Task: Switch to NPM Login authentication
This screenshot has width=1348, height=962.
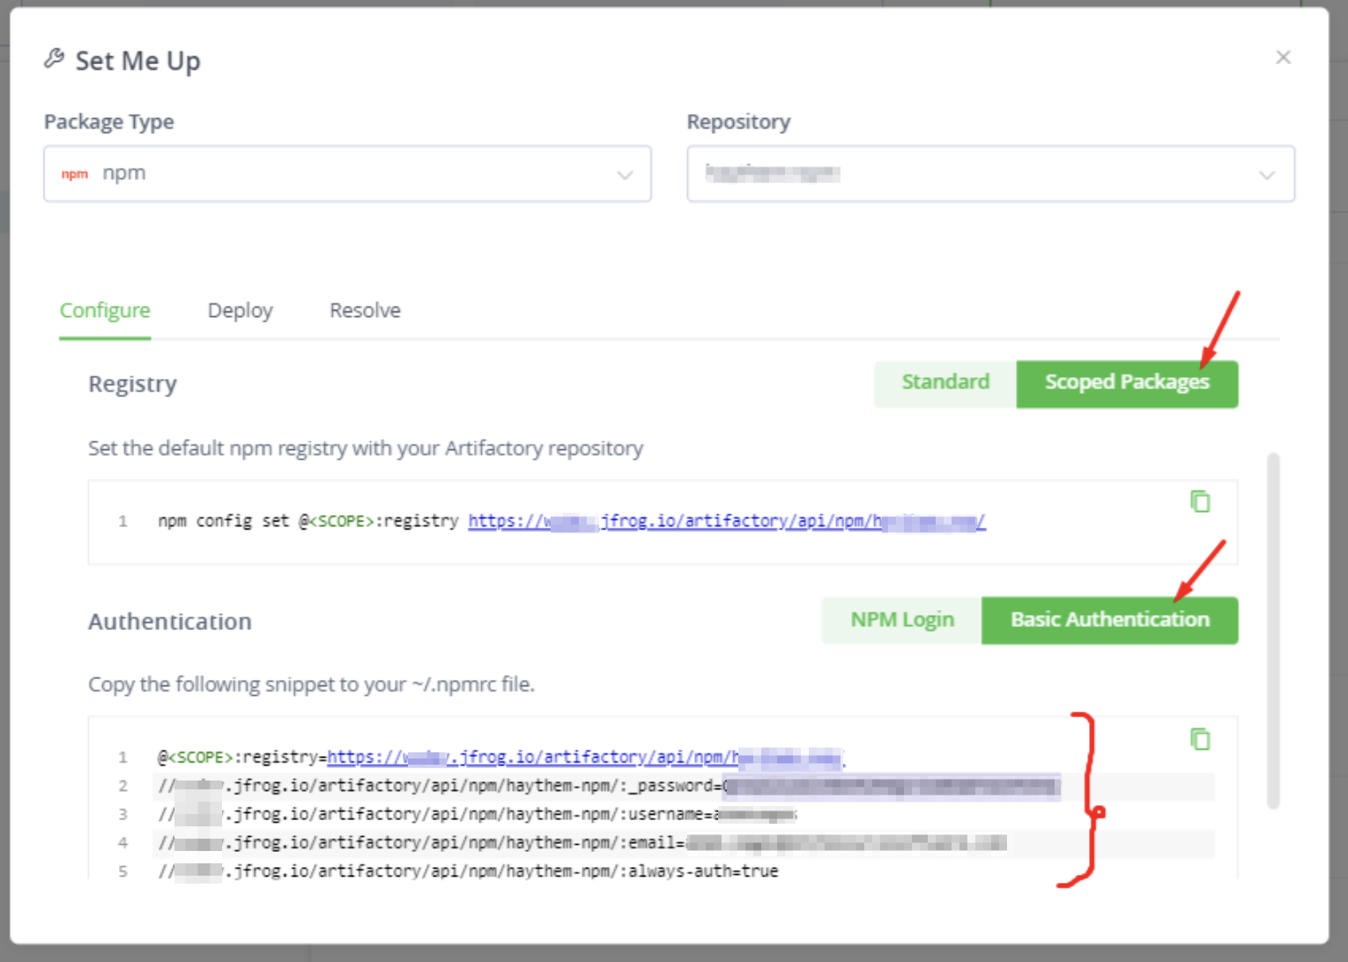Action: pyautogui.click(x=901, y=619)
